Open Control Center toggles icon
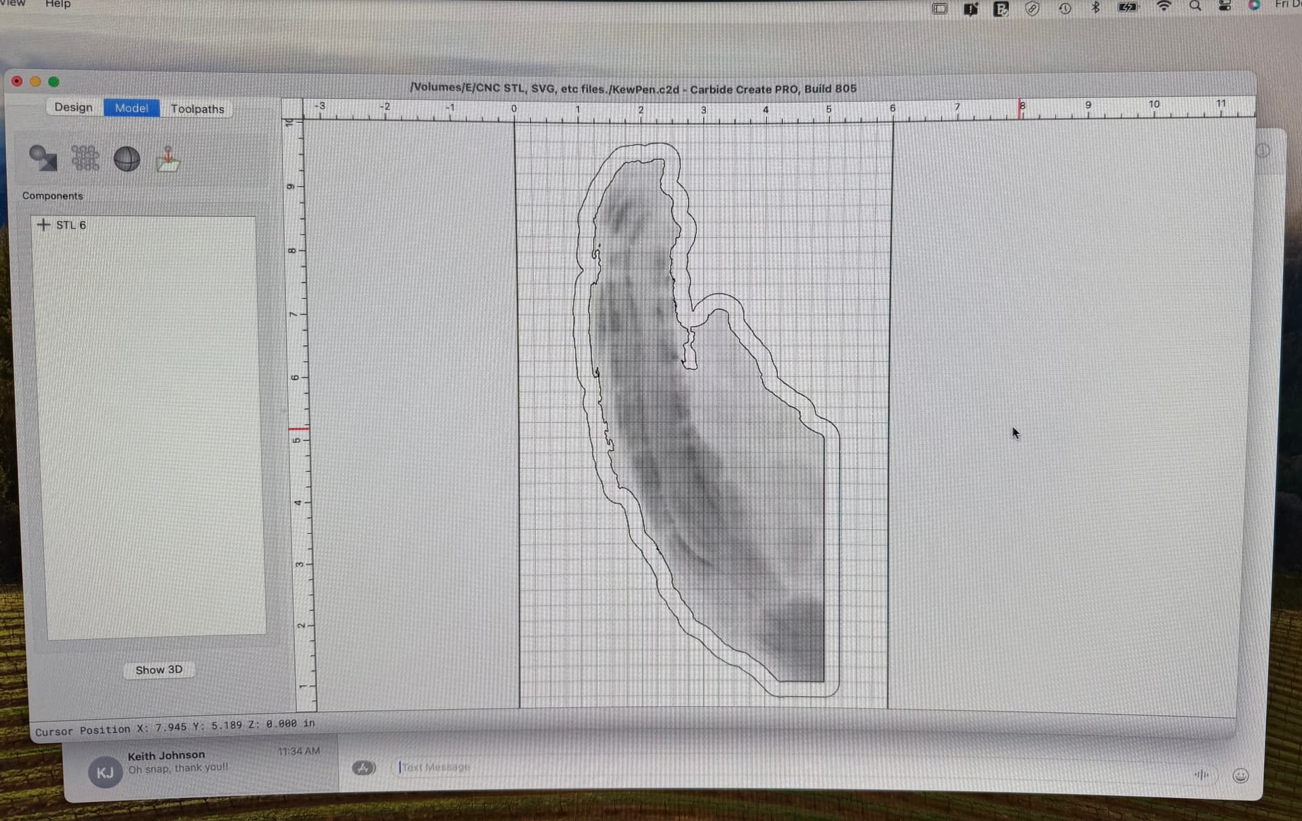The width and height of the screenshot is (1302, 821). [1225, 6]
